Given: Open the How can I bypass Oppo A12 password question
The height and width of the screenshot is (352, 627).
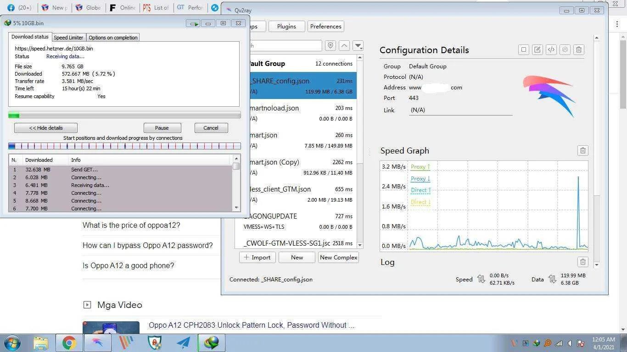Looking at the screenshot, I should pos(147,245).
